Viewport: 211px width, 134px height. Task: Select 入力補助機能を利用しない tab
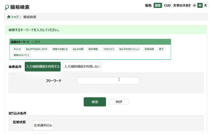pyautogui.click(x=82, y=67)
